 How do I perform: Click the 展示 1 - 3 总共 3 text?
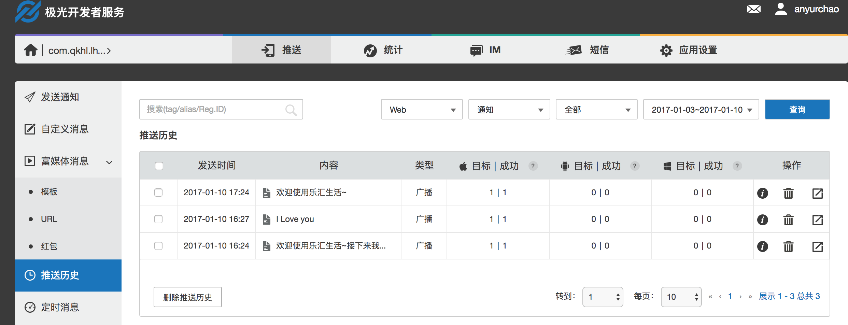coord(789,296)
